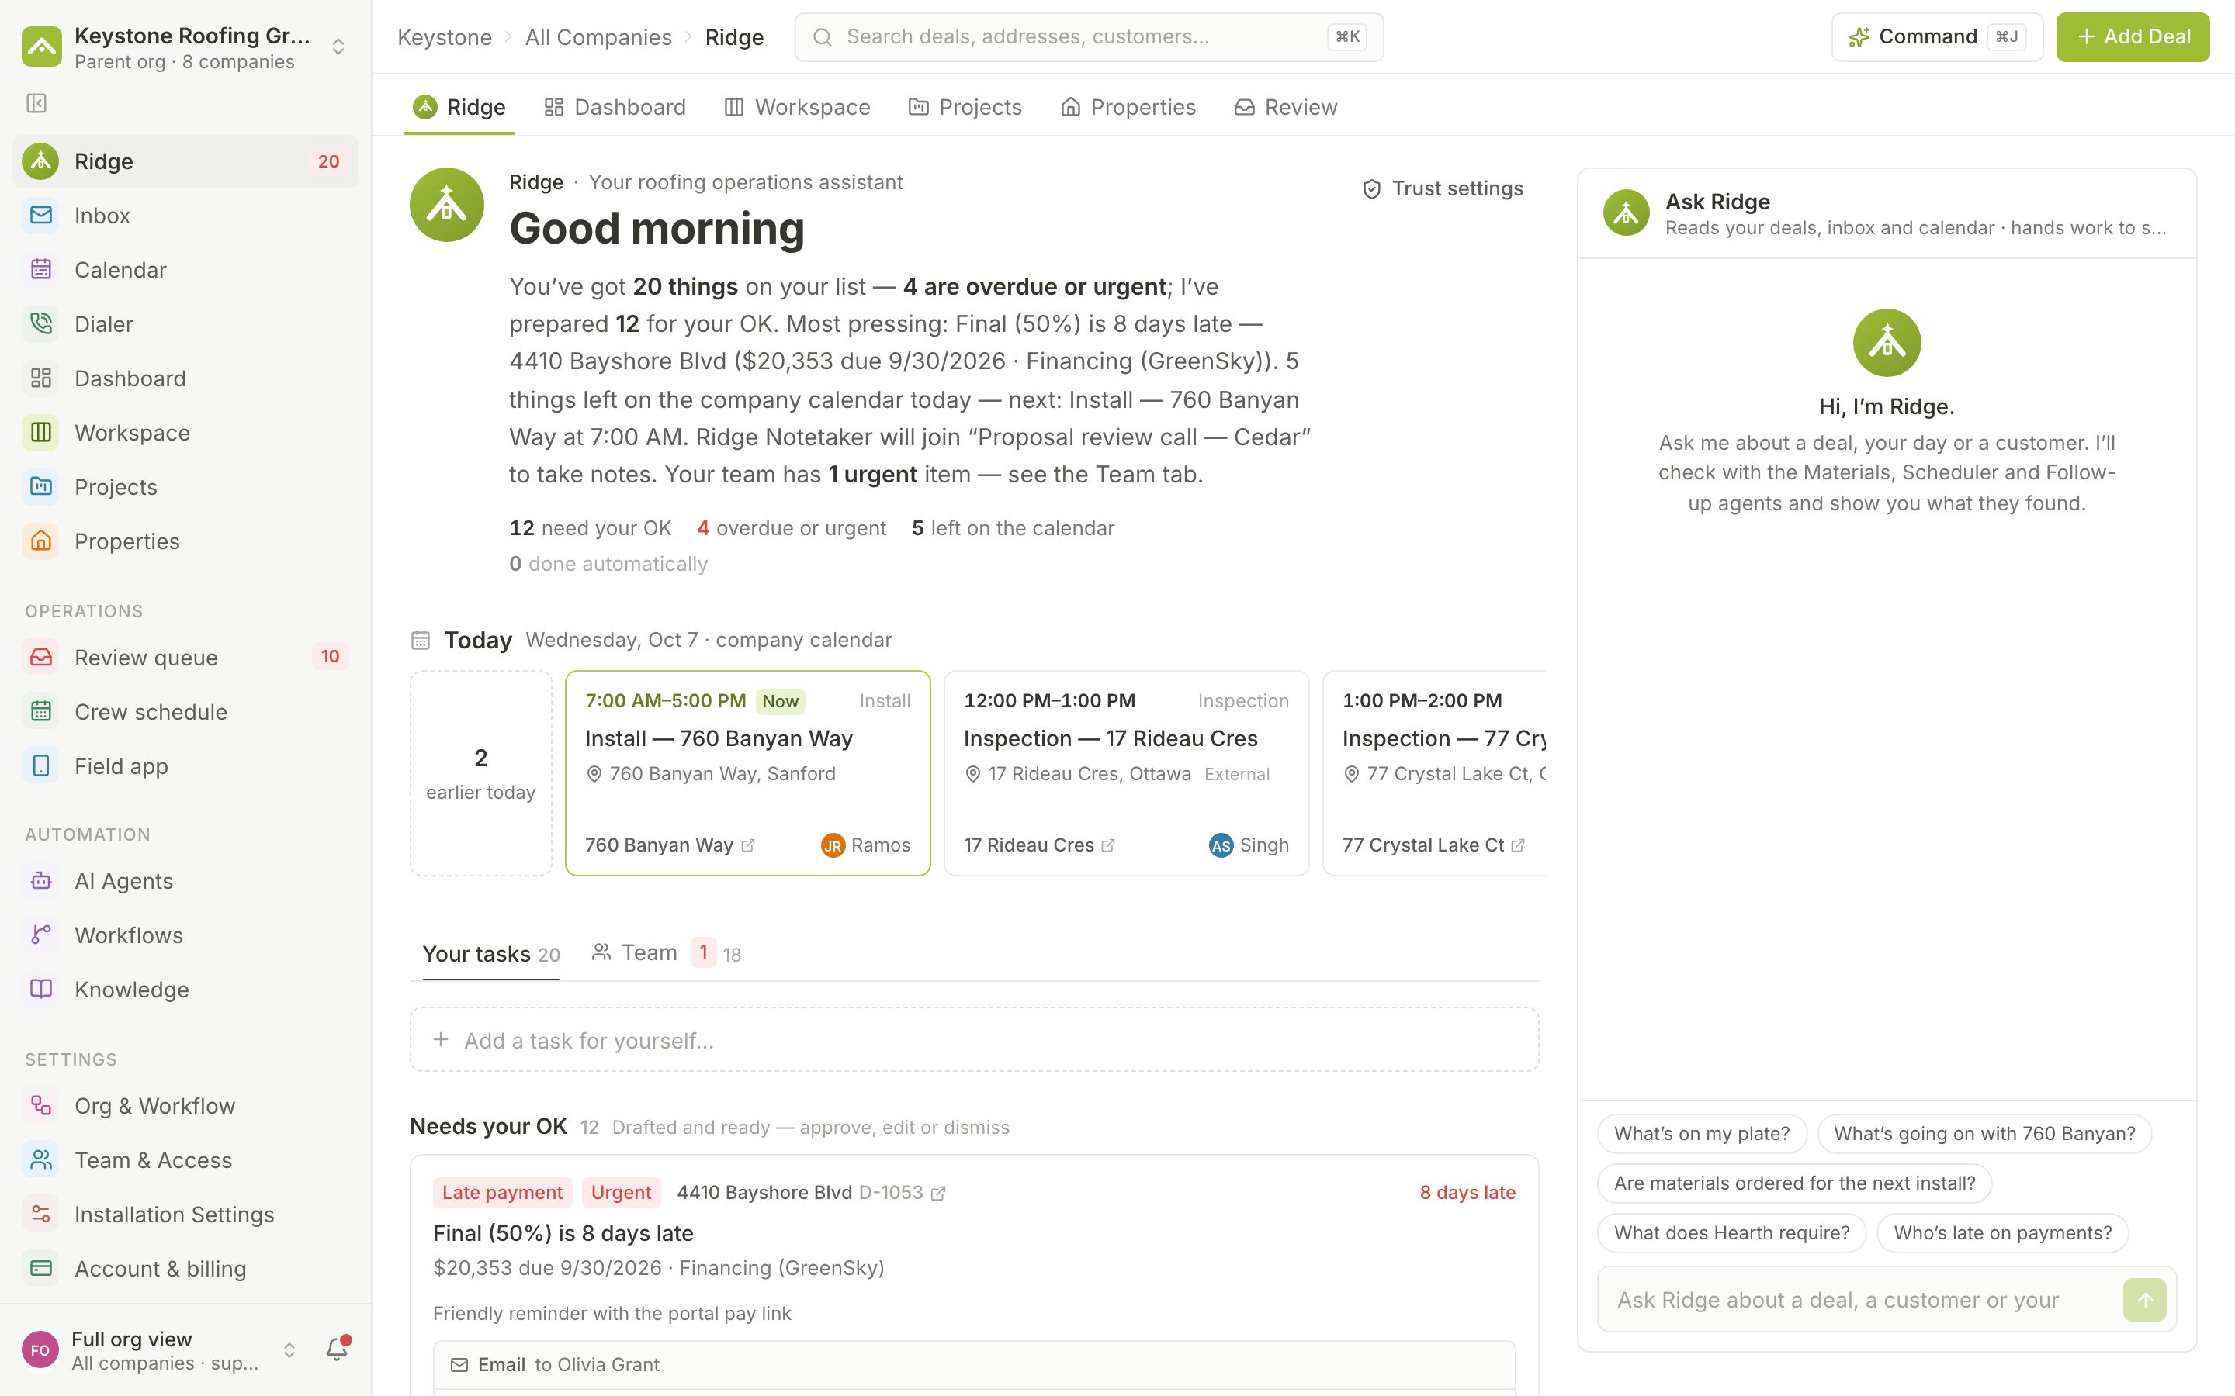The width and height of the screenshot is (2235, 1396).
Task: Collapse the sidebar panel icon
Action: pyautogui.click(x=37, y=103)
